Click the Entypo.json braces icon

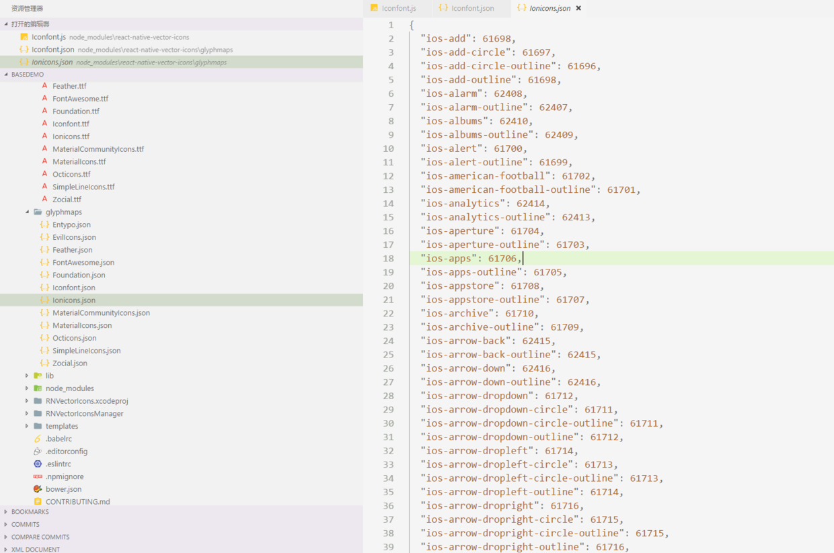point(44,224)
